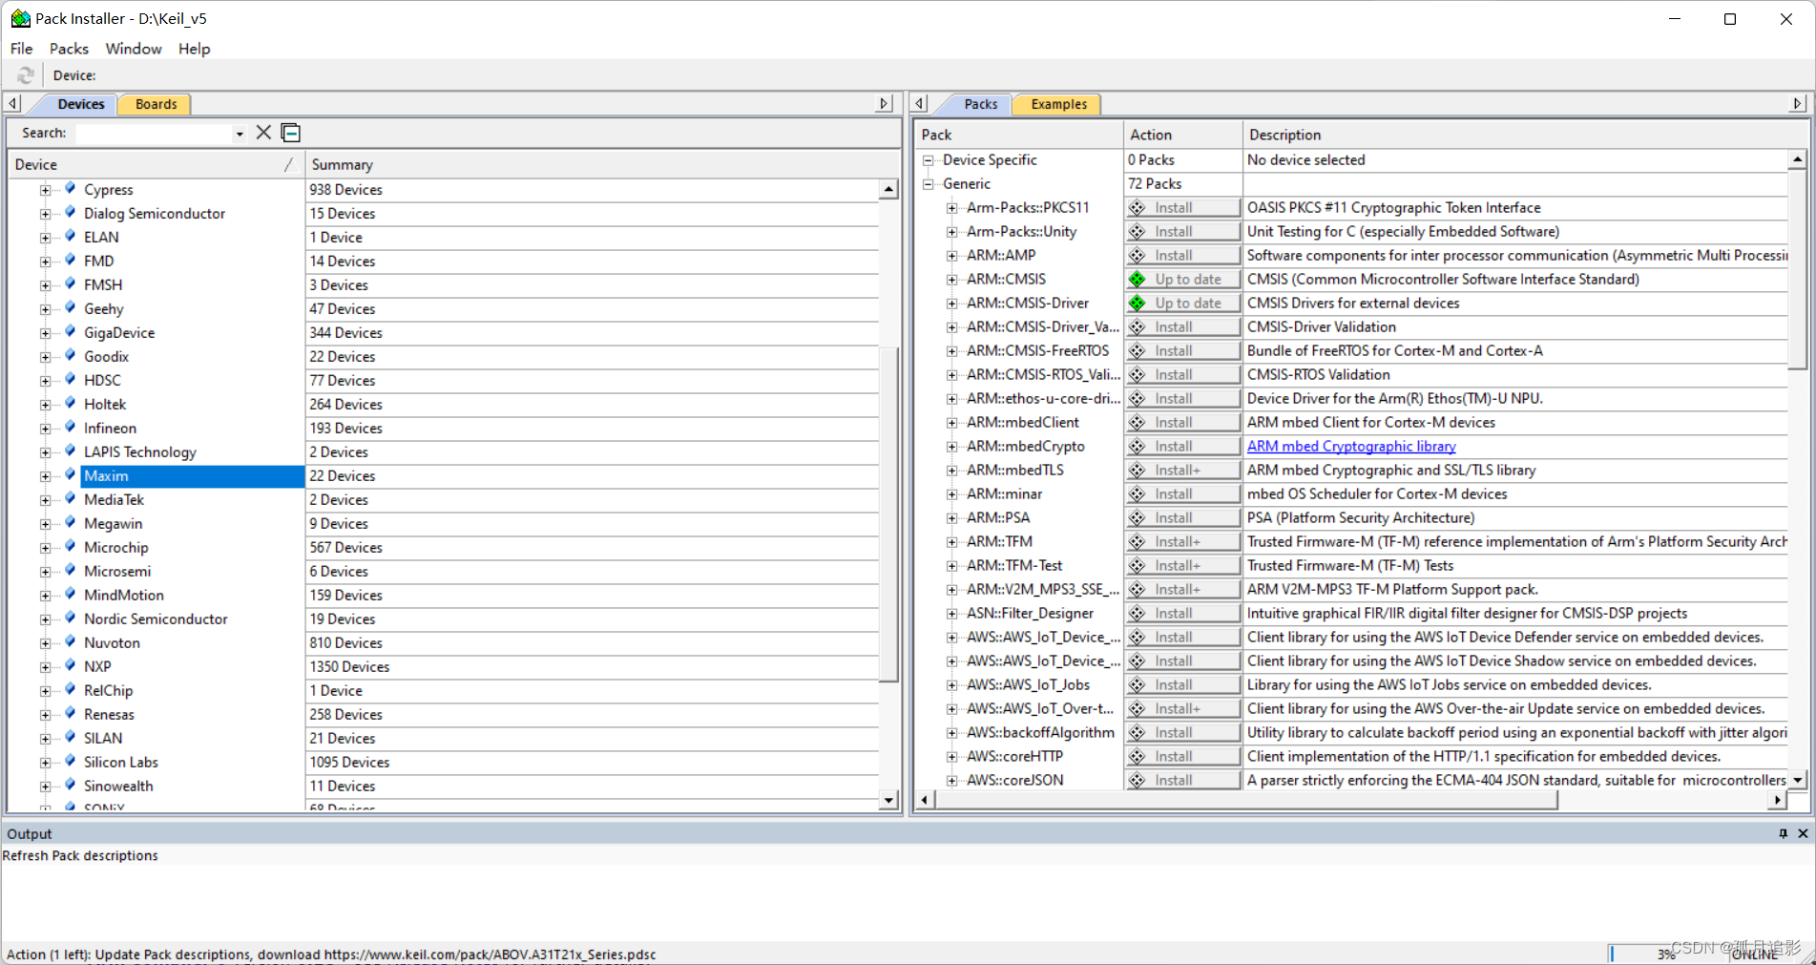The image size is (1816, 965).
Task: Click the install icon on Arm-Packs::PKCS11 row
Action: [1138, 207]
